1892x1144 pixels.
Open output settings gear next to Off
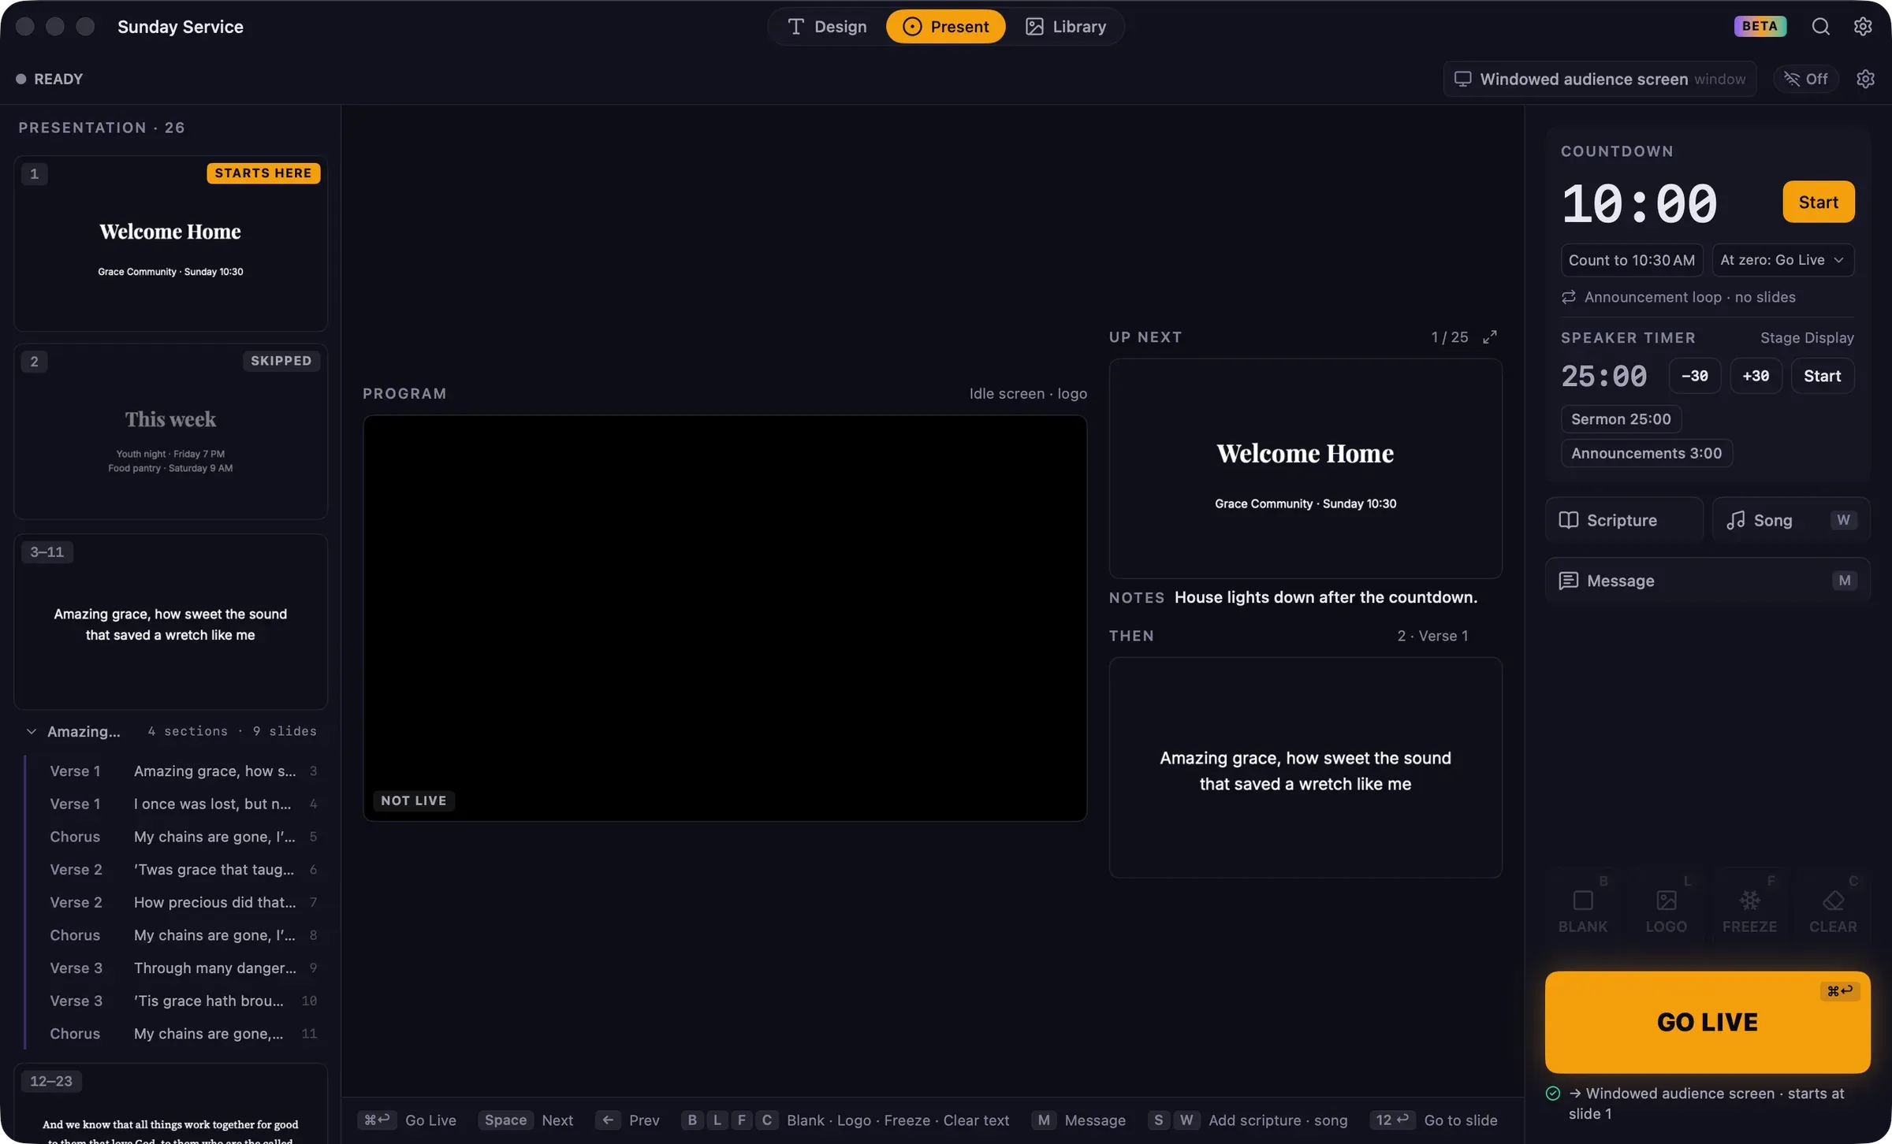click(x=1865, y=79)
